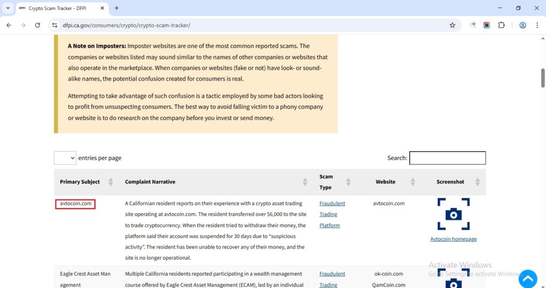Open the Chrome three-dot menu
The image size is (546, 288).
536,25
